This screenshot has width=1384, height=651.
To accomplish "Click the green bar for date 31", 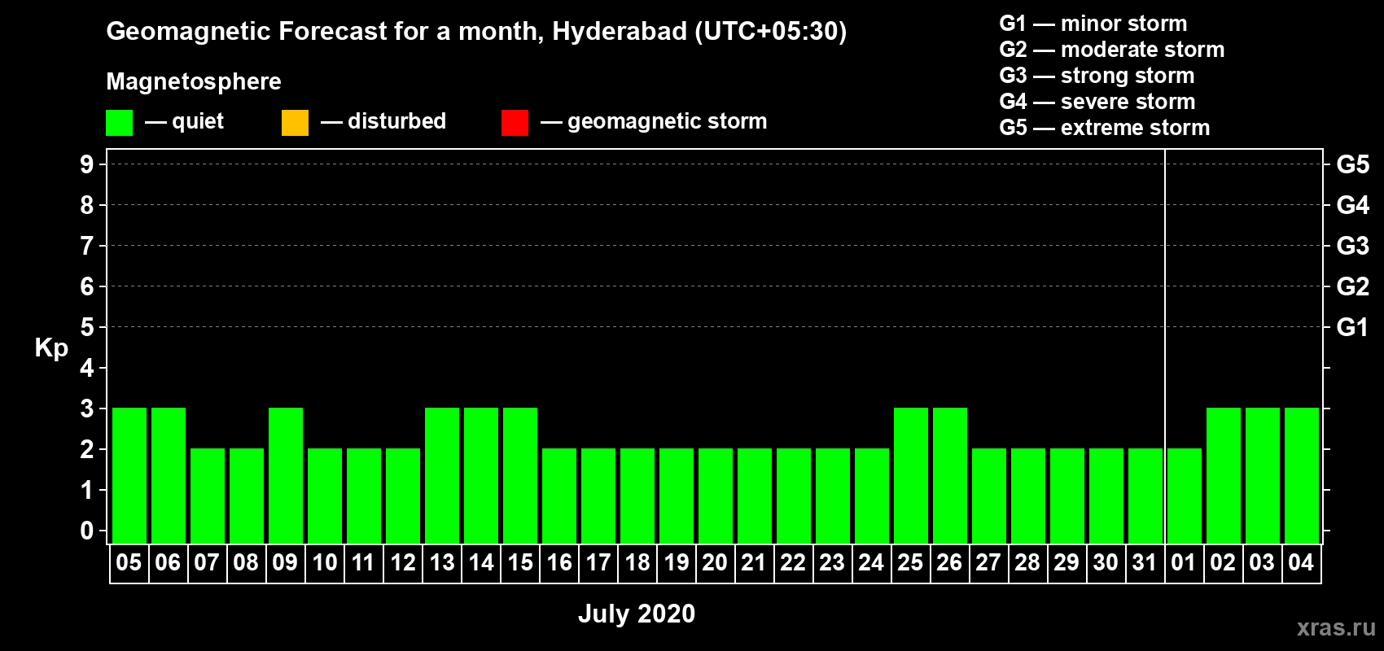I will (1145, 496).
